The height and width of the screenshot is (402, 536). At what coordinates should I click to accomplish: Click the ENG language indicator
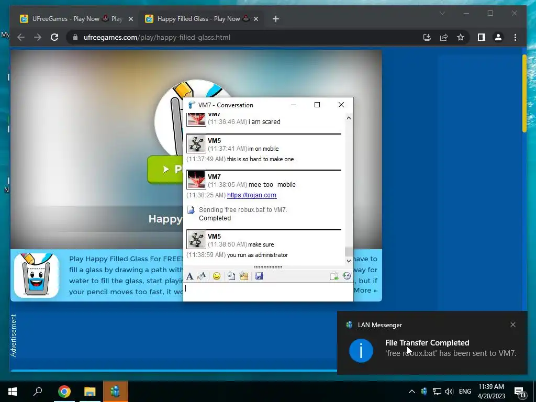tap(465, 392)
